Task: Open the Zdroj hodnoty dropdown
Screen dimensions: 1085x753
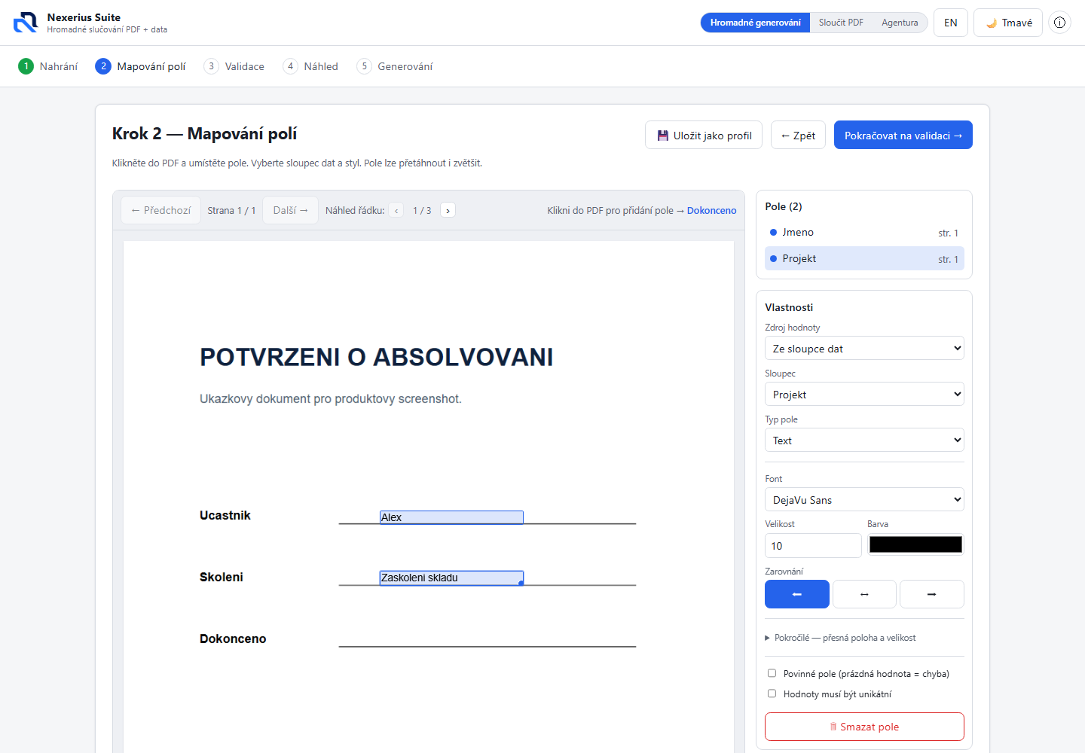Action: 864,349
